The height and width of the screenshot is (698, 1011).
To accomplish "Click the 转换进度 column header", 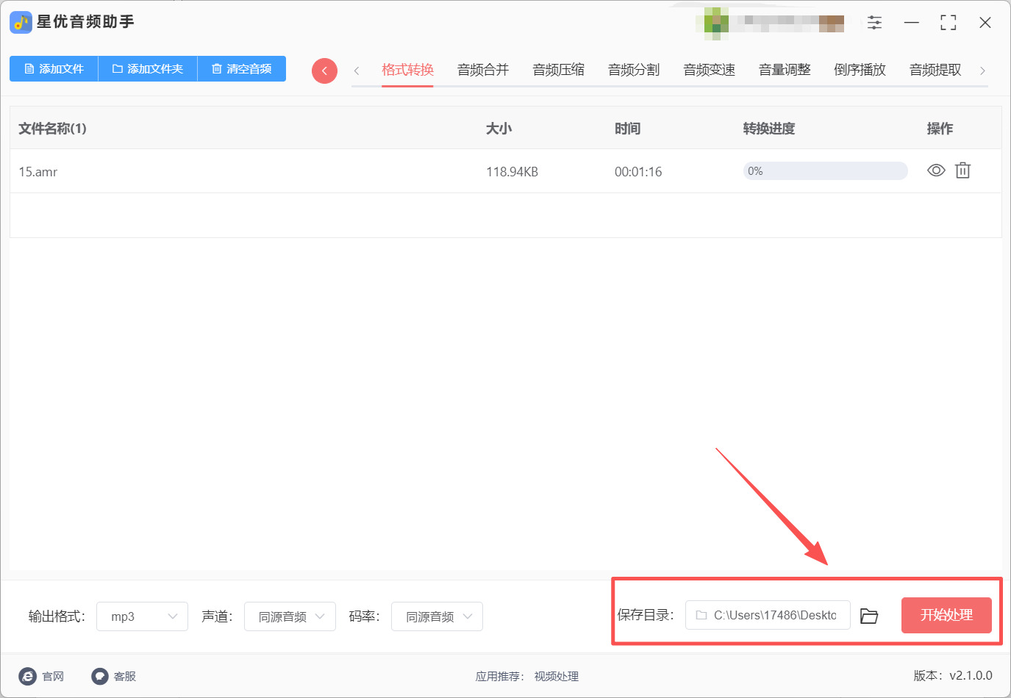I will coord(769,129).
